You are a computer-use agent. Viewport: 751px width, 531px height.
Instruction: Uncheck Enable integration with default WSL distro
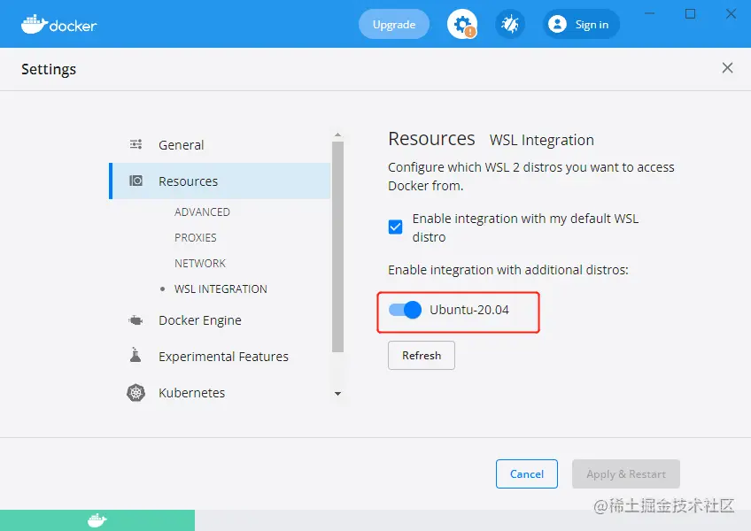[x=396, y=227]
